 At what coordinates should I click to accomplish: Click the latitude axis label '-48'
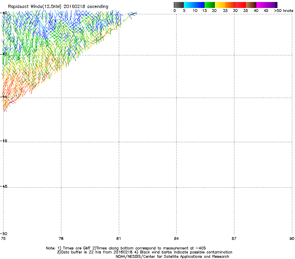pos(4,186)
